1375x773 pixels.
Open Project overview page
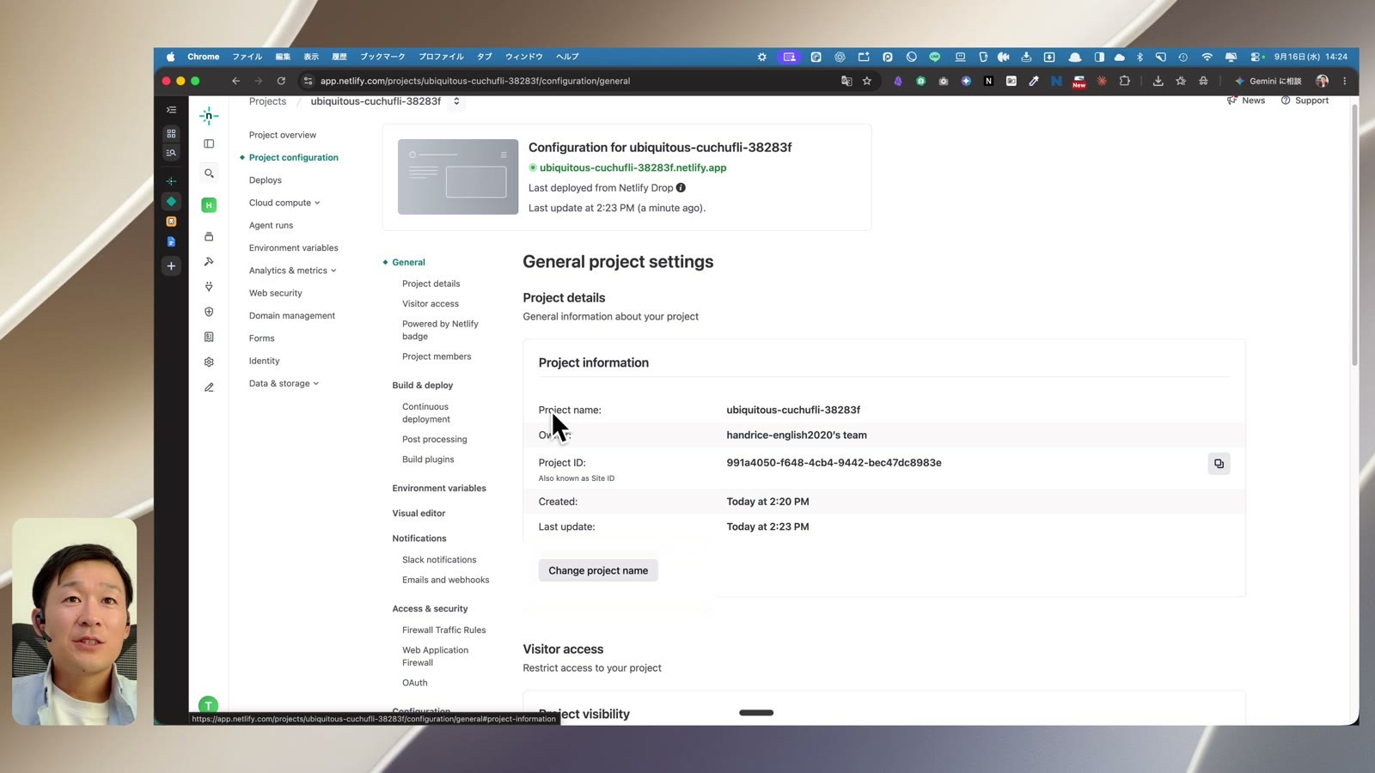(x=283, y=135)
